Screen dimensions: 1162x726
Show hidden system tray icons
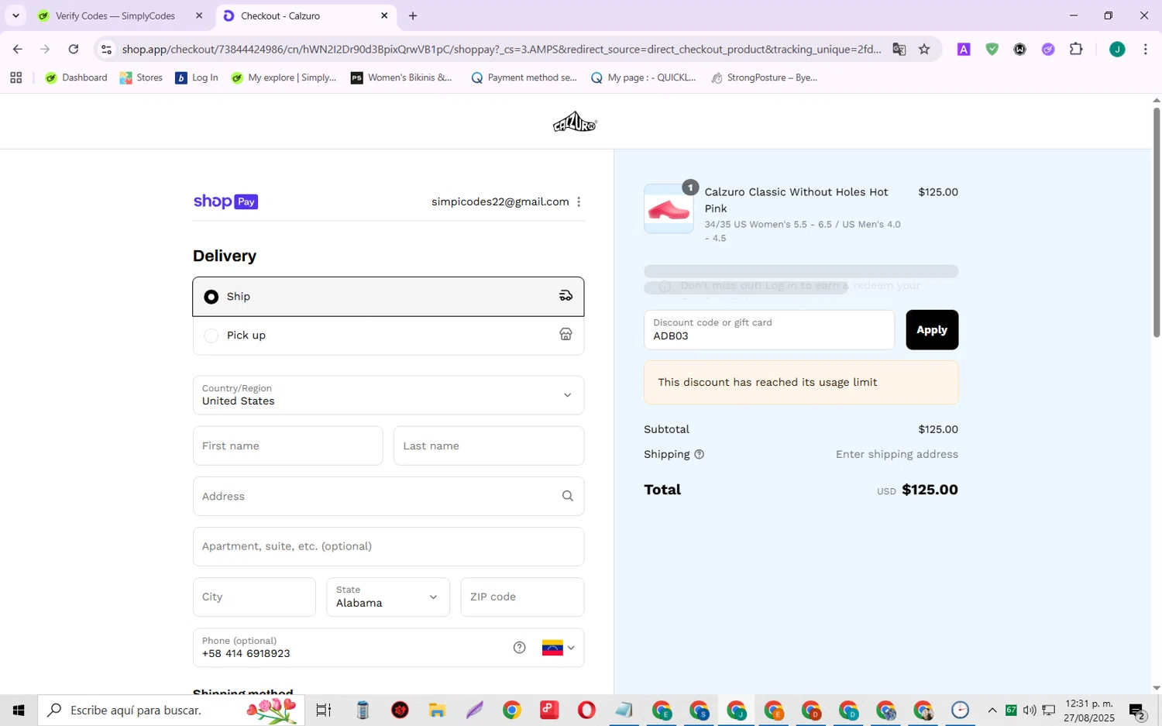click(992, 710)
